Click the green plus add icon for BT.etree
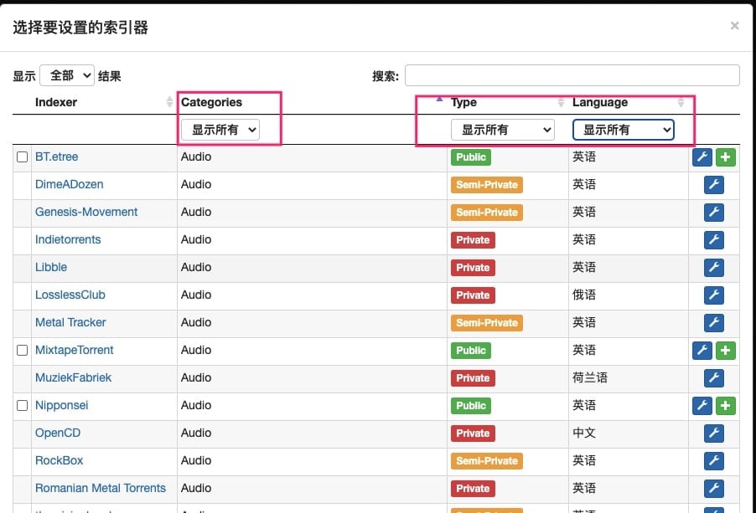Screen dimensions: 756x513 pyautogui.click(x=726, y=157)
